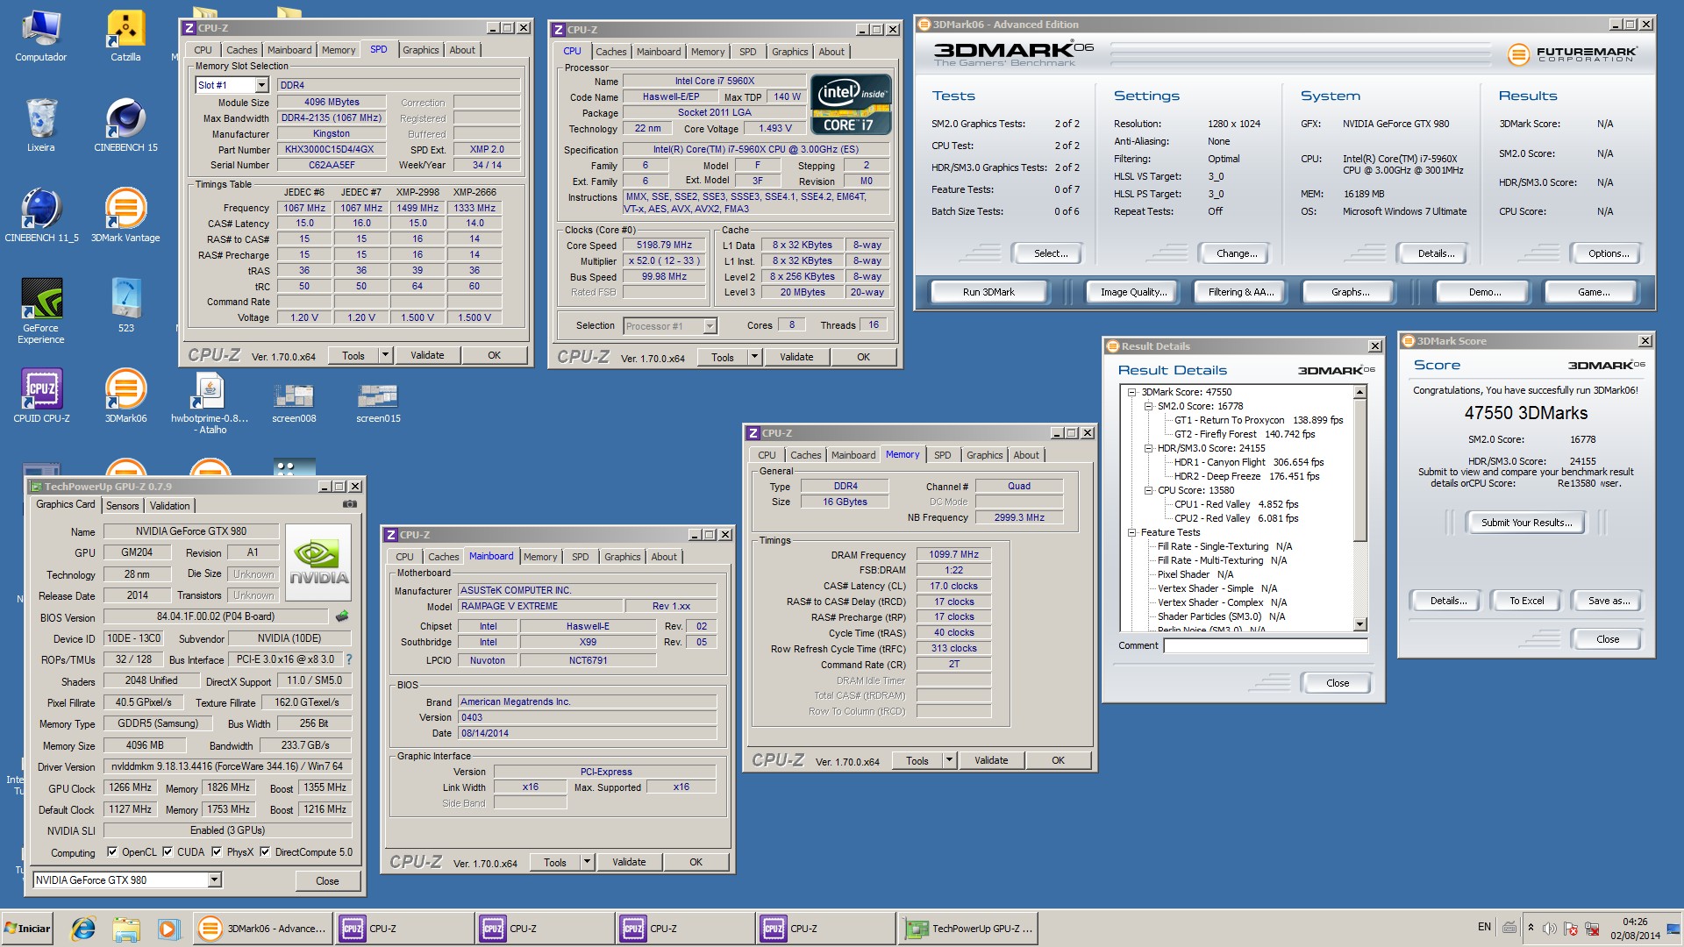1684x947 pixels.
Task: Switch to Graphics tab in CPU tab window
Action: click(x=789, y=52)
